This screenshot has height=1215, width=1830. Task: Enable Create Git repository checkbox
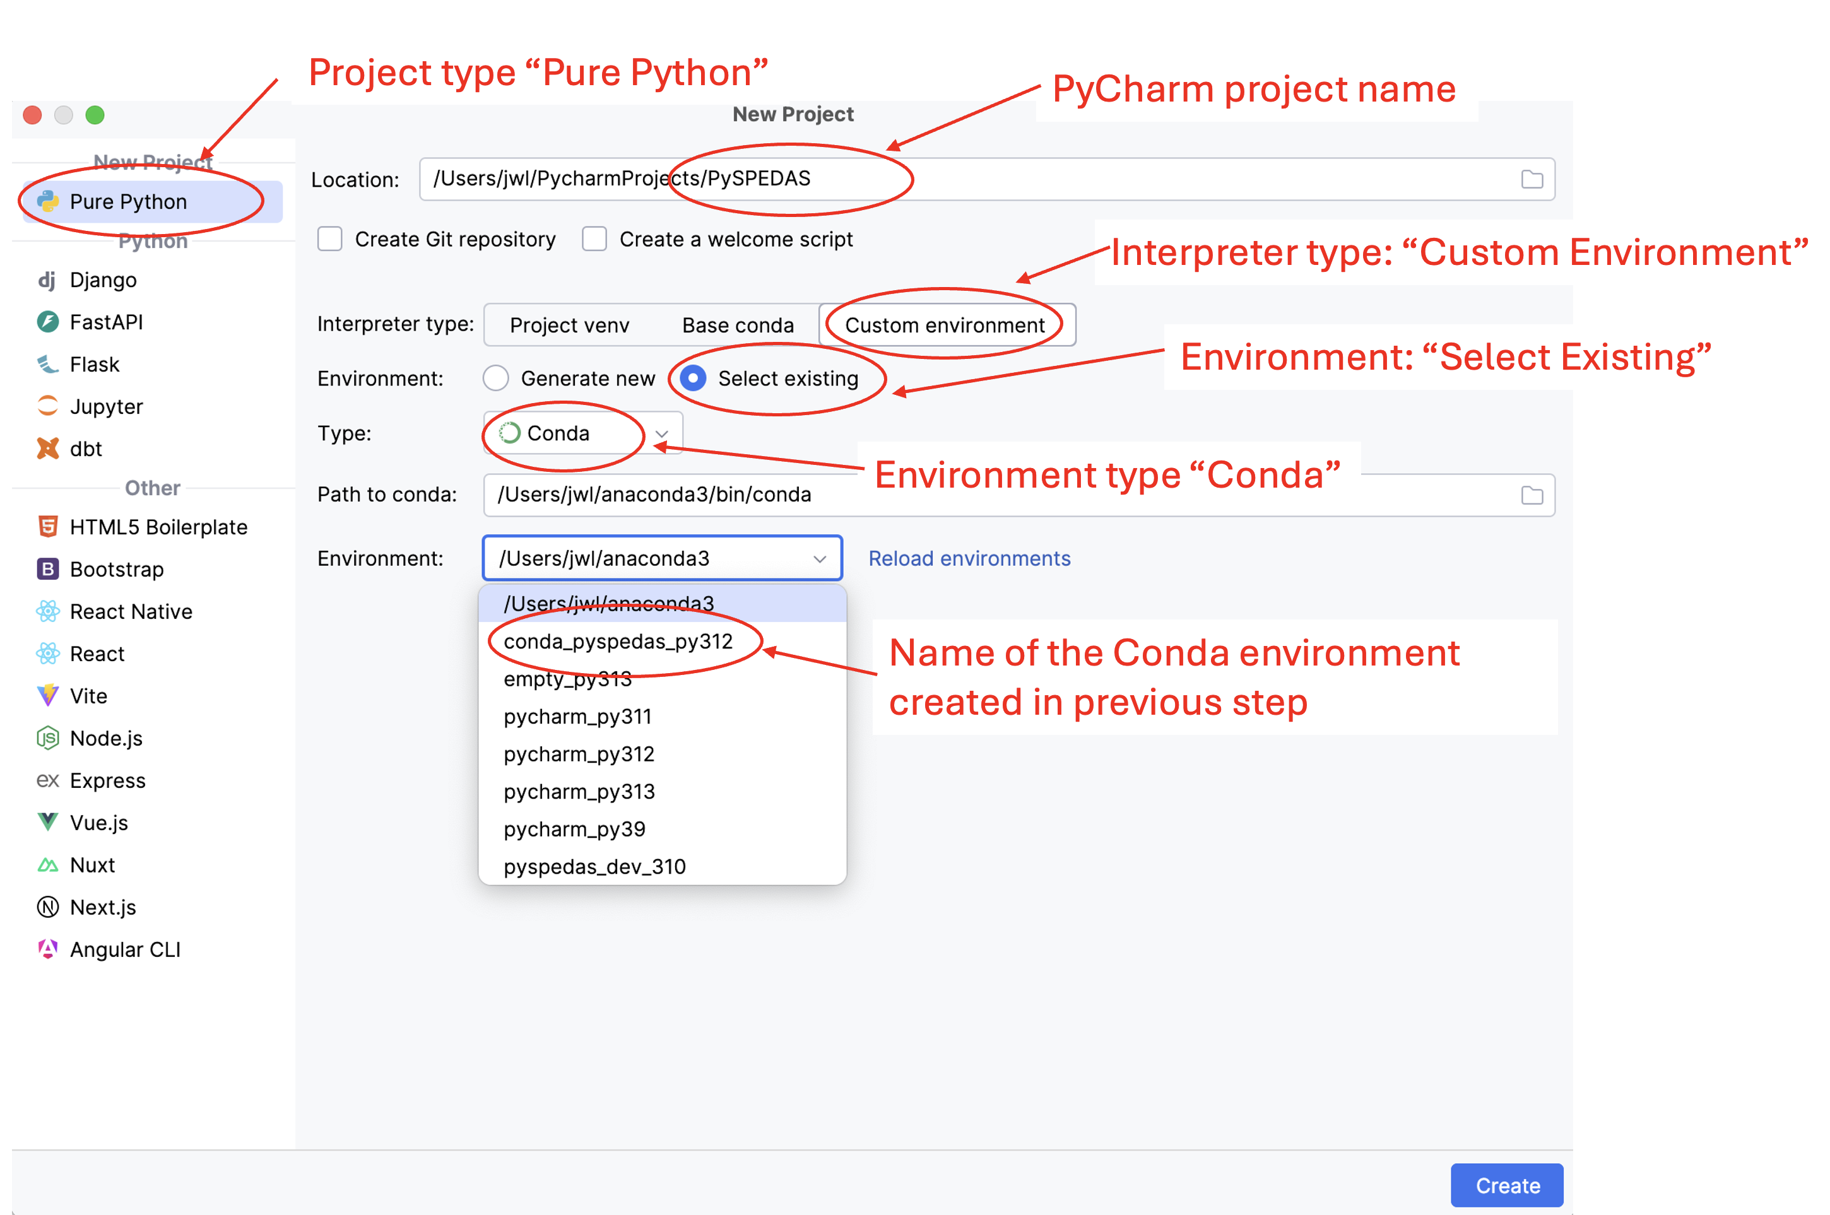click(330, 238)
